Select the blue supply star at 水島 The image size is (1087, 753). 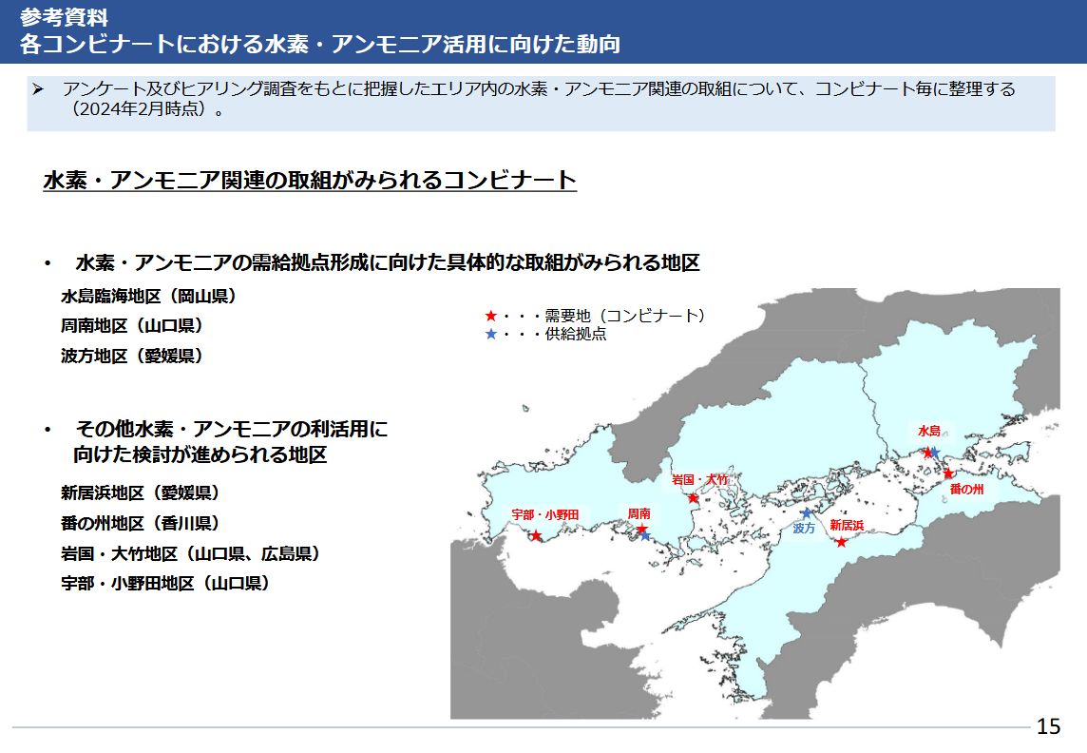tap(936, 453)
